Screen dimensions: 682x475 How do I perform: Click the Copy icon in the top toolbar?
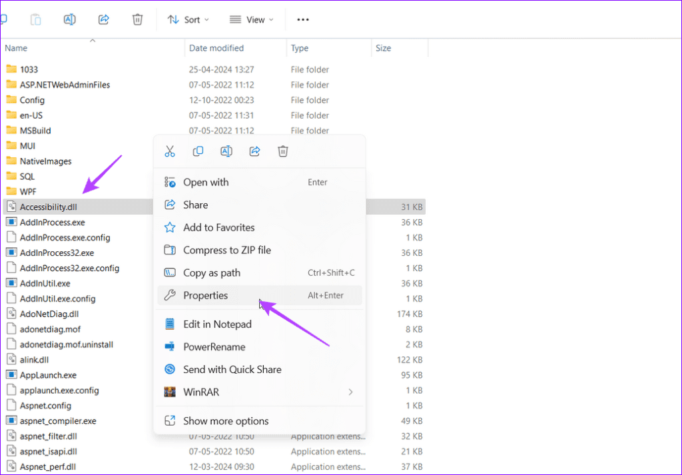tap(35, 19)
